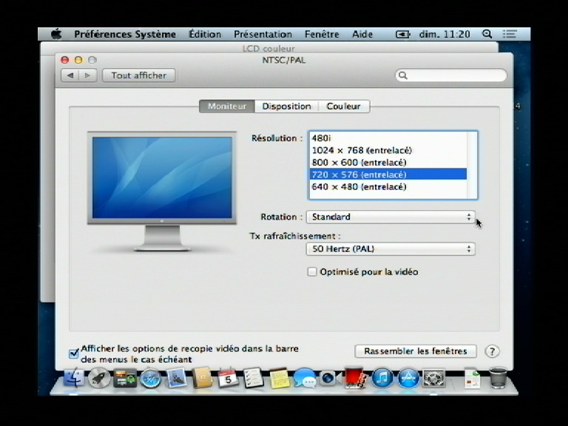Image resolution: width=568 pixels, height=426 pixels.
Task: Select 800 × 600 (entrelacé) resolution
Action: point(388,162)
